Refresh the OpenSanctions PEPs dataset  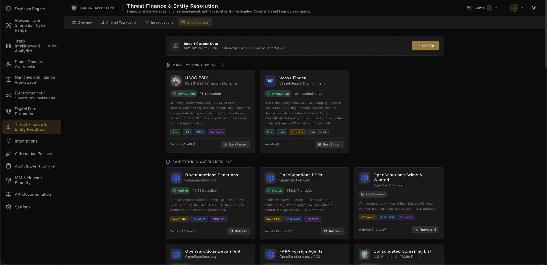click(333, 231)
